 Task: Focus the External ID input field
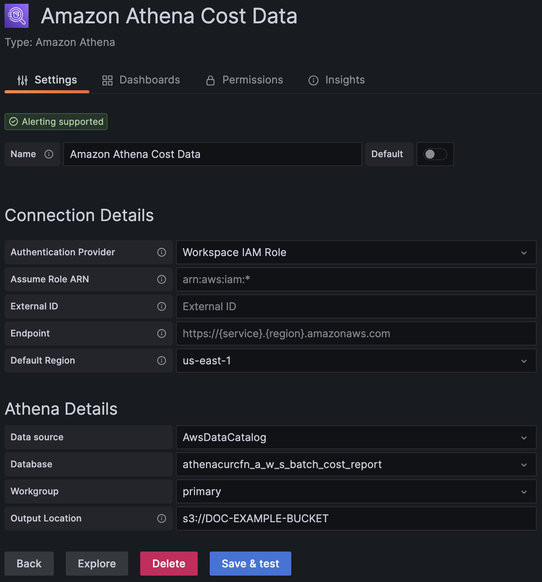pos(356,306)
